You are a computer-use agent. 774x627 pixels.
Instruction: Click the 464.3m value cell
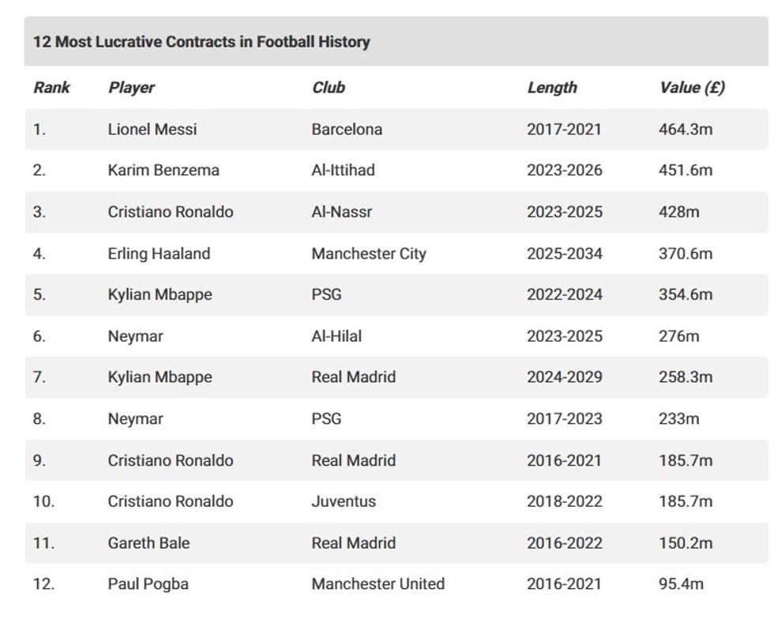click(x=686, y=129)
